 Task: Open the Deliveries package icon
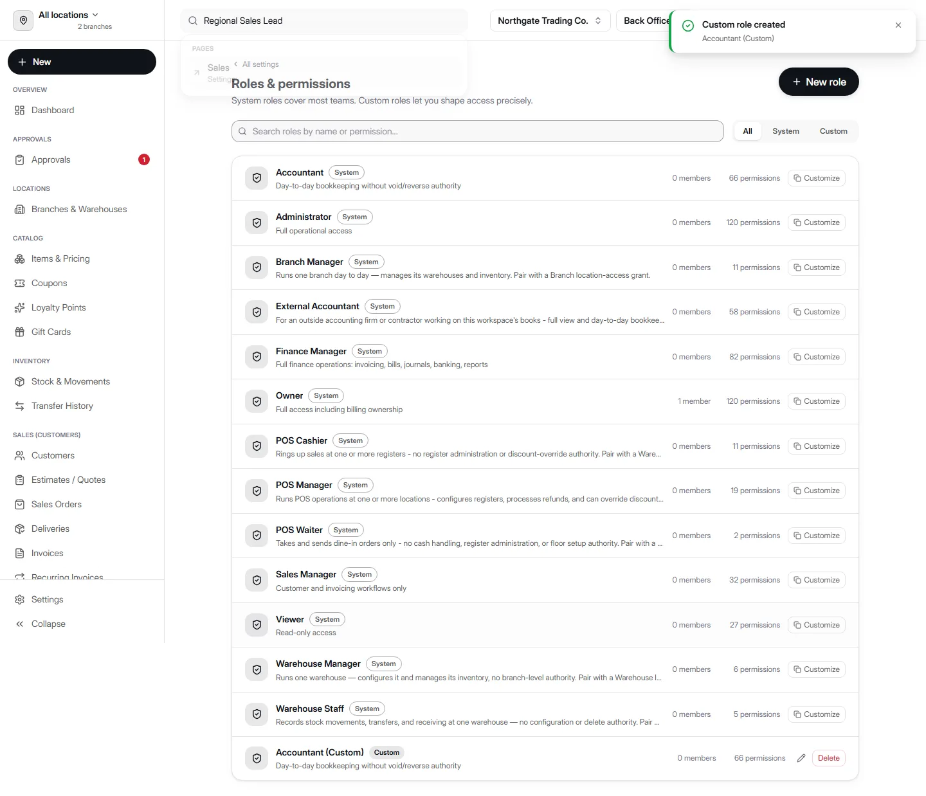click(20, 529)
